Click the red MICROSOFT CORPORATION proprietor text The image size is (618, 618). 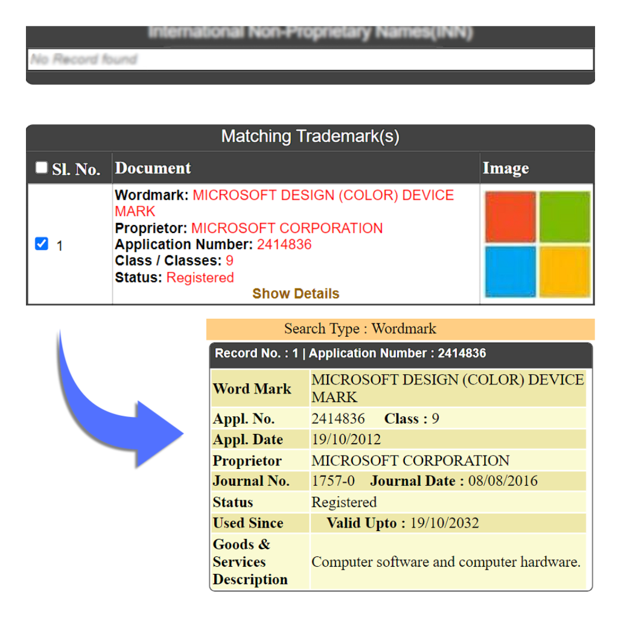pos(287,228)
